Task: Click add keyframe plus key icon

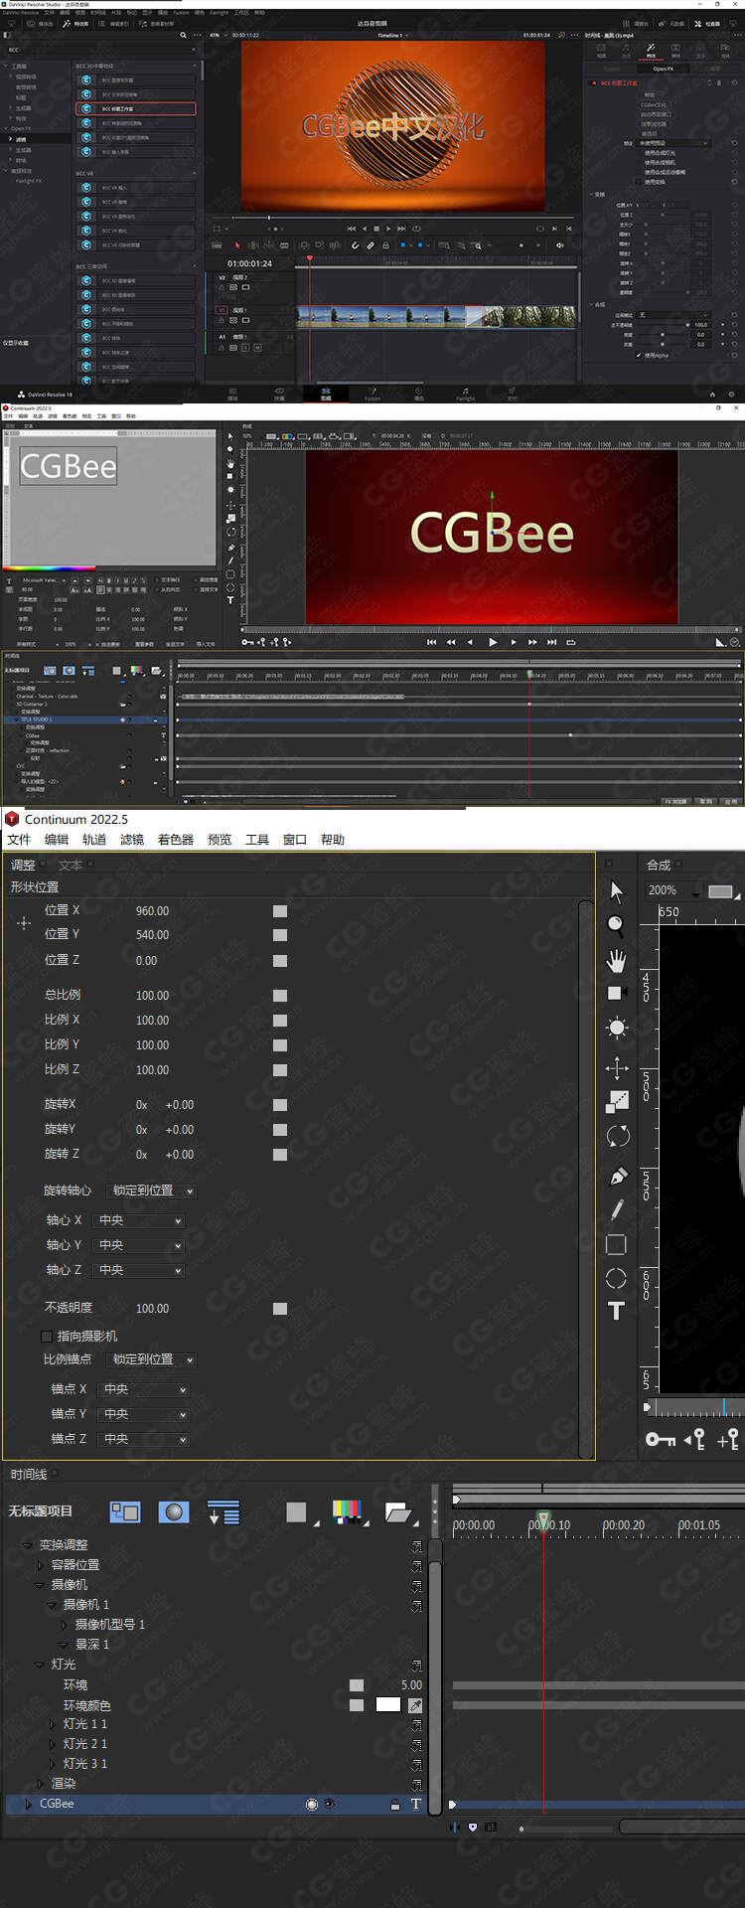Action: pyautogui.click(x=728, y=1439)
